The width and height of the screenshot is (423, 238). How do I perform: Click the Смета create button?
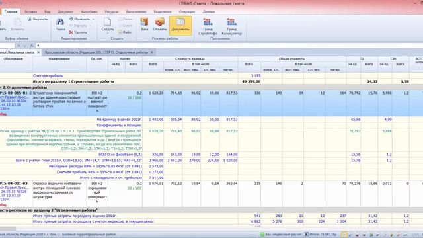pos(125,26)
